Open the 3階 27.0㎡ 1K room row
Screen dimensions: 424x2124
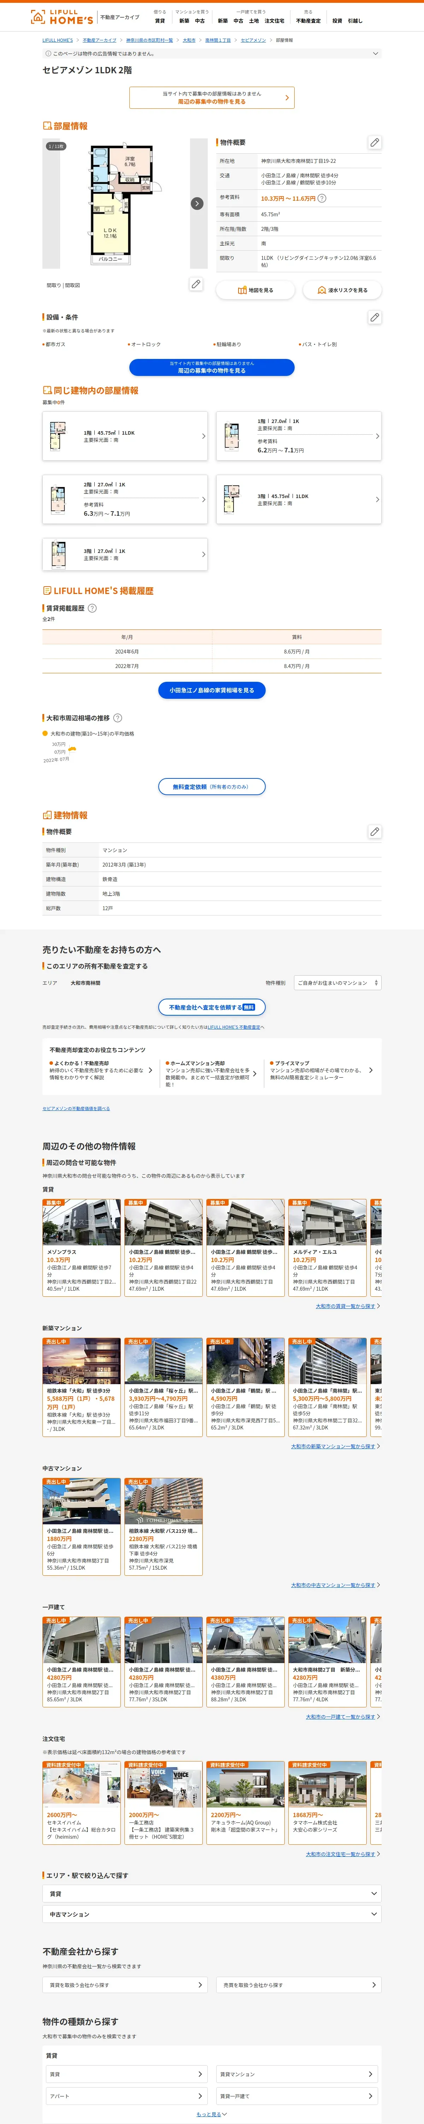(x=125, y=554)
